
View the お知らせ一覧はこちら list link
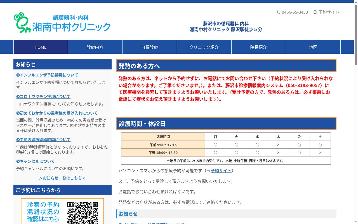pos(62,178)
